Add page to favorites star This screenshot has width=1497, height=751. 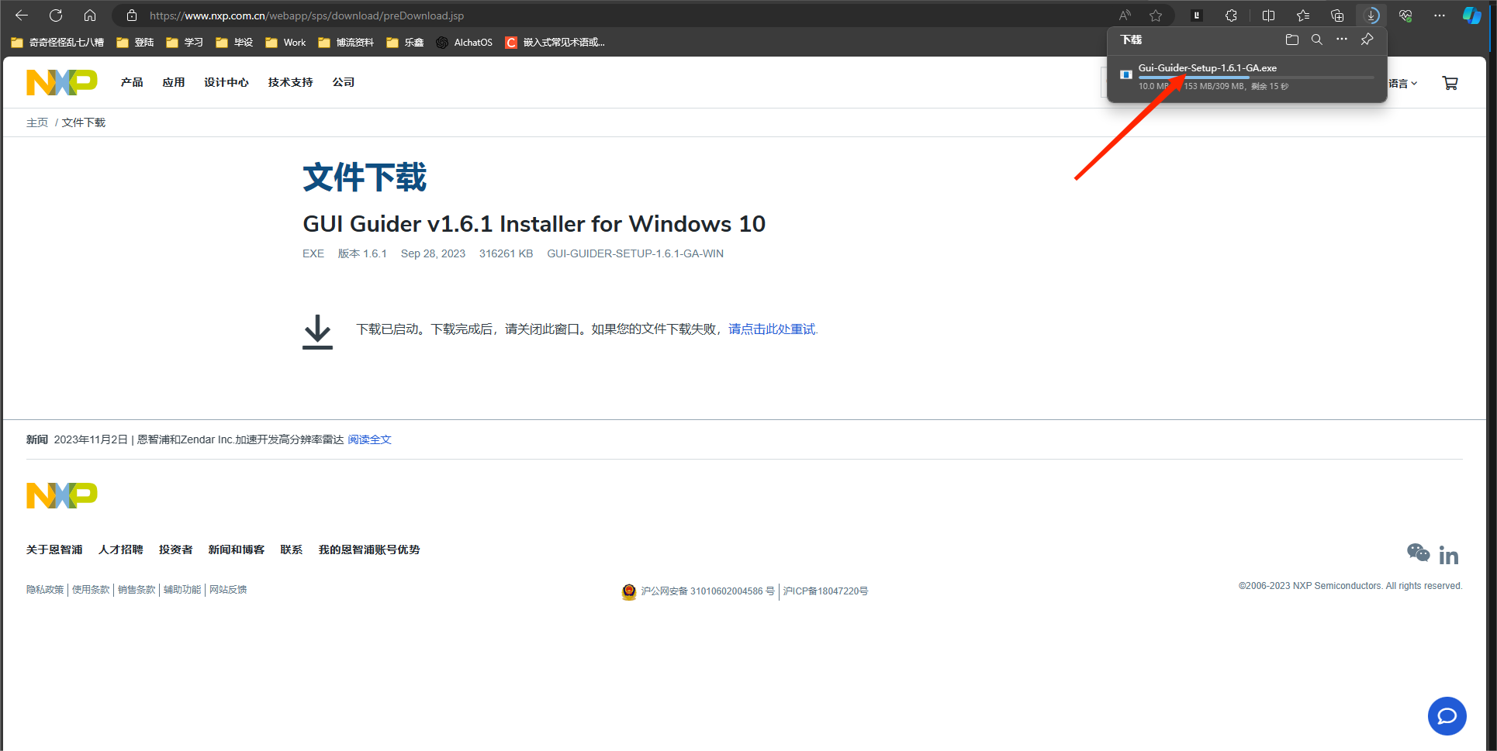[1156, 16]
